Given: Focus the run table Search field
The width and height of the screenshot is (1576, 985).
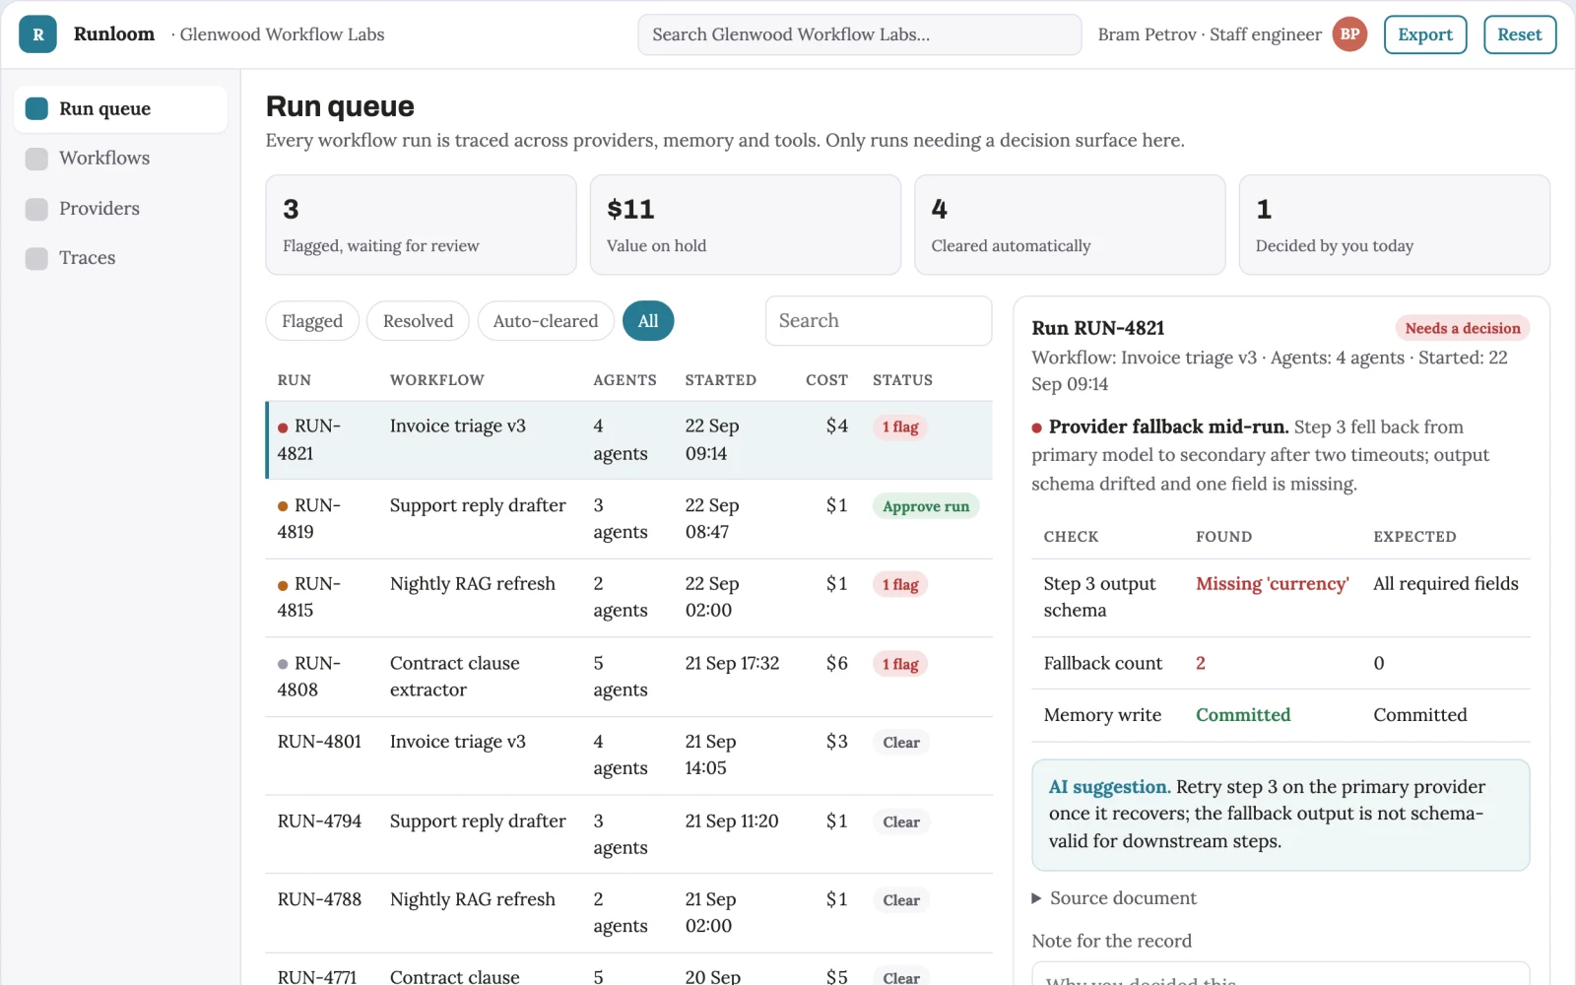Looking at the screenshot, I should click(879, 321).
